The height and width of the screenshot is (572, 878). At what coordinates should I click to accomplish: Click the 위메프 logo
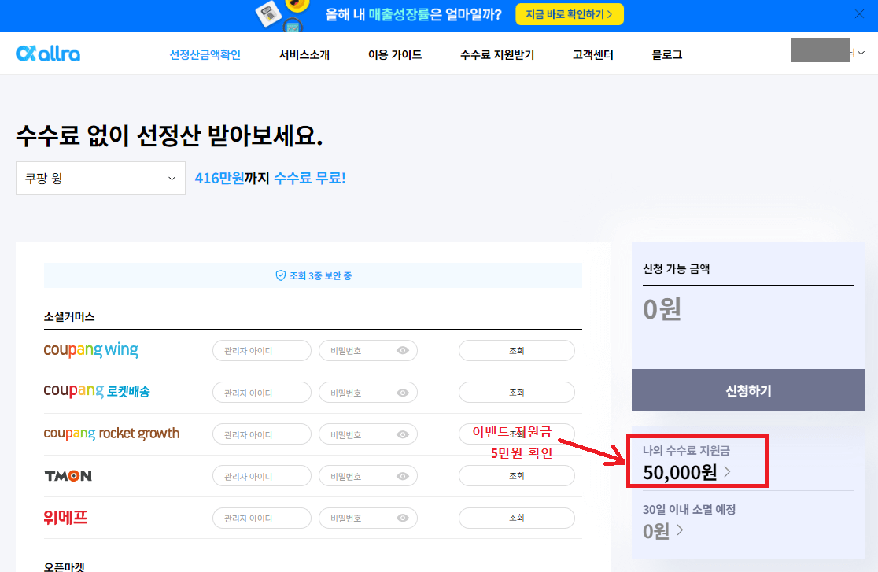click(65, 517)
